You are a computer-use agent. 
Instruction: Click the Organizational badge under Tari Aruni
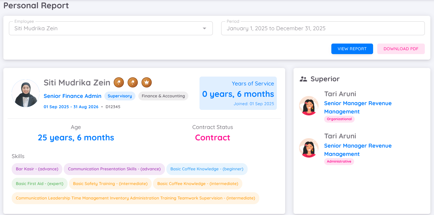[339, 119]
